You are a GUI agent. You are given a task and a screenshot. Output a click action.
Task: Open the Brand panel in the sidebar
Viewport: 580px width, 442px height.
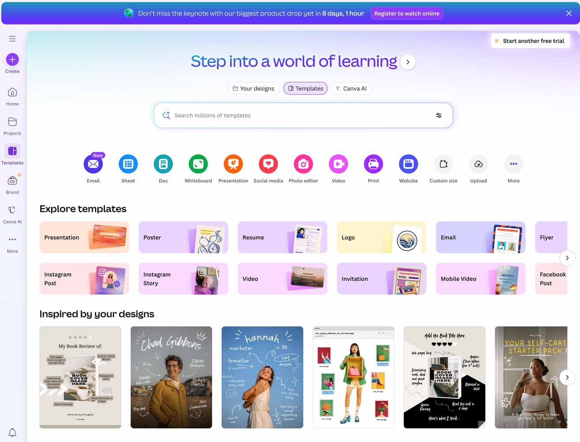[x=12, y=183]
